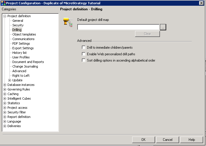Screen dimensions: 206x146
Task: Expand the Intelligent Cubes node
Action: click(5, 99)
